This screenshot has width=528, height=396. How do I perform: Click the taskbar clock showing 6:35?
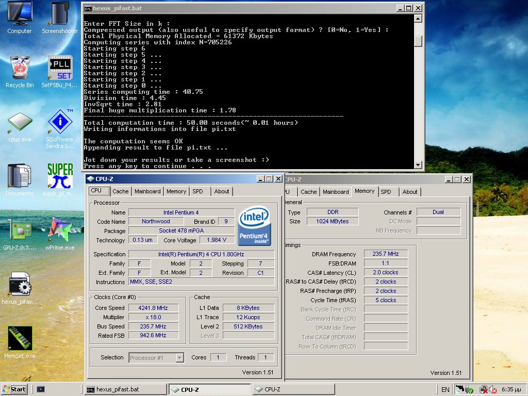(511, 390)
